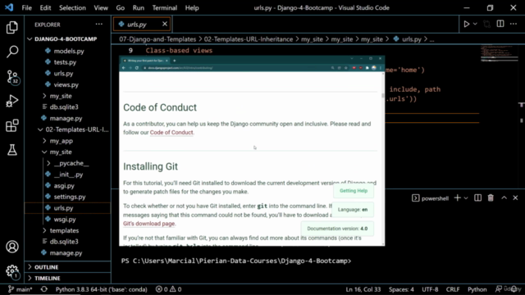This screenshot has height=295, width=525.
Task: Open Documentation version: 4.0 selector
Action: (337, 229)
